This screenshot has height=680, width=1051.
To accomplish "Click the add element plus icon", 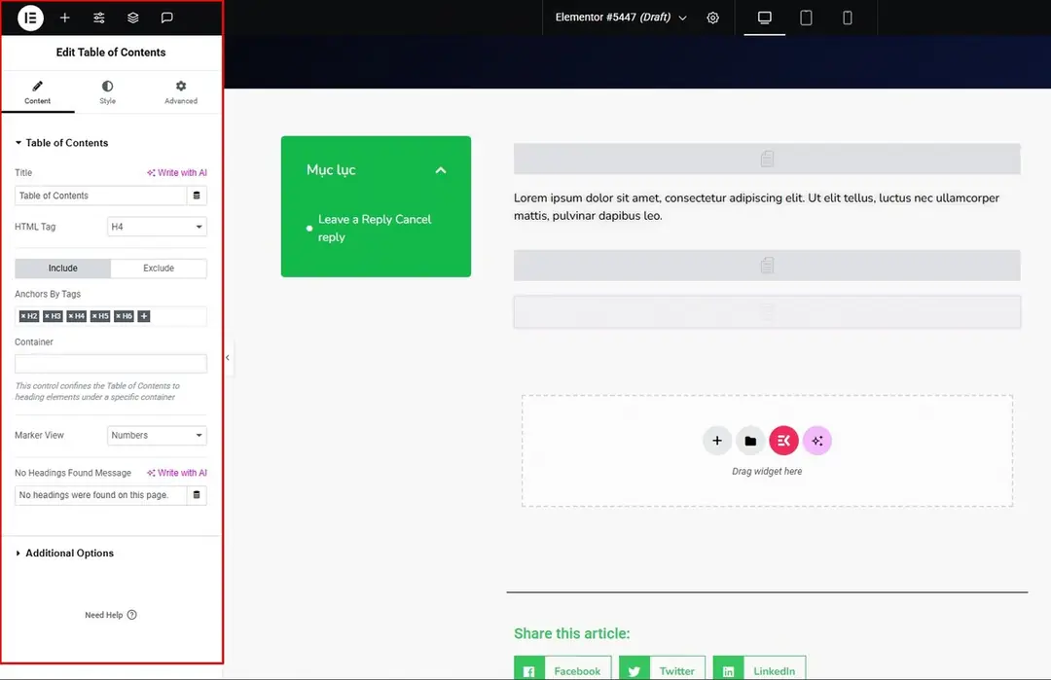I will coord(64,18).
